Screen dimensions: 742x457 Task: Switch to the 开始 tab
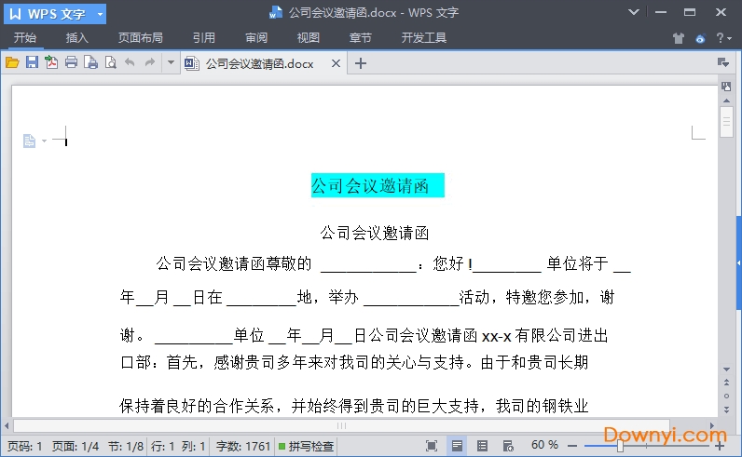click(x=24, y=38)
